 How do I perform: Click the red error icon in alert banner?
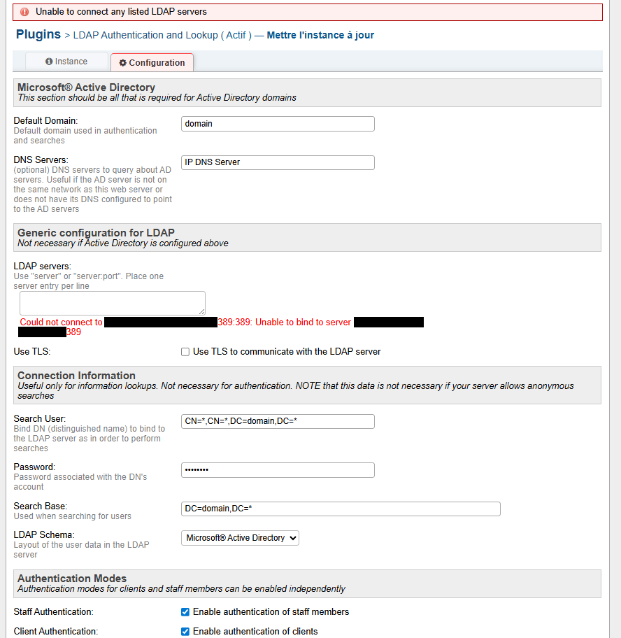(24, 12)
